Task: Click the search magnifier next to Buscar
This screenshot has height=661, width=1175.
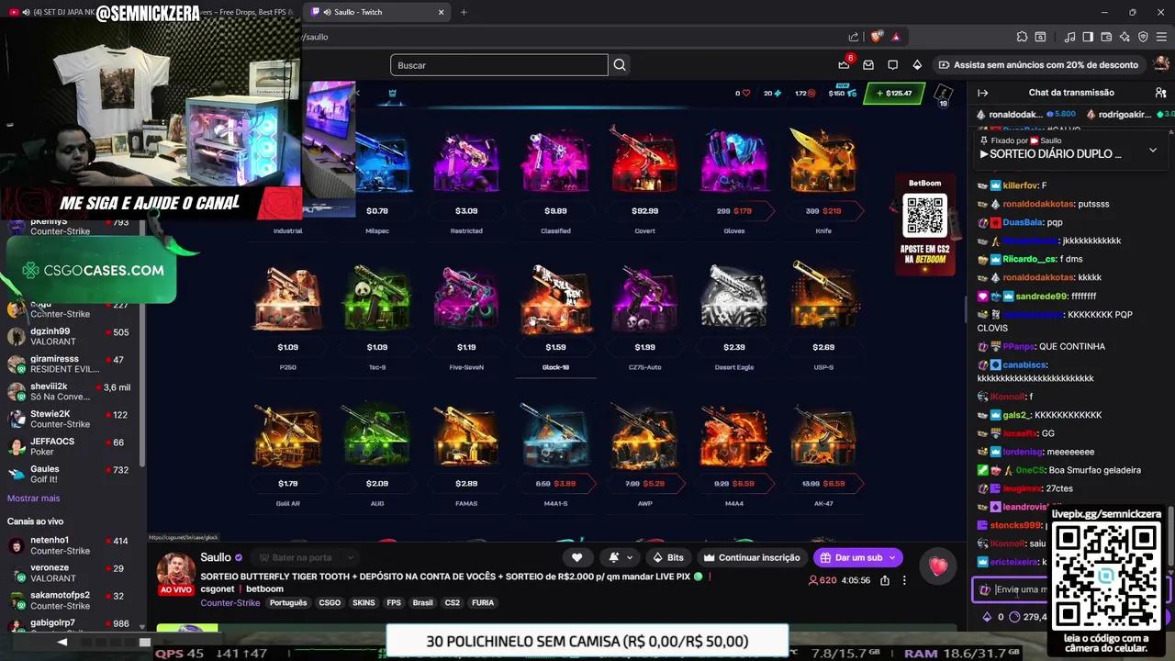Action: point(620,64)
